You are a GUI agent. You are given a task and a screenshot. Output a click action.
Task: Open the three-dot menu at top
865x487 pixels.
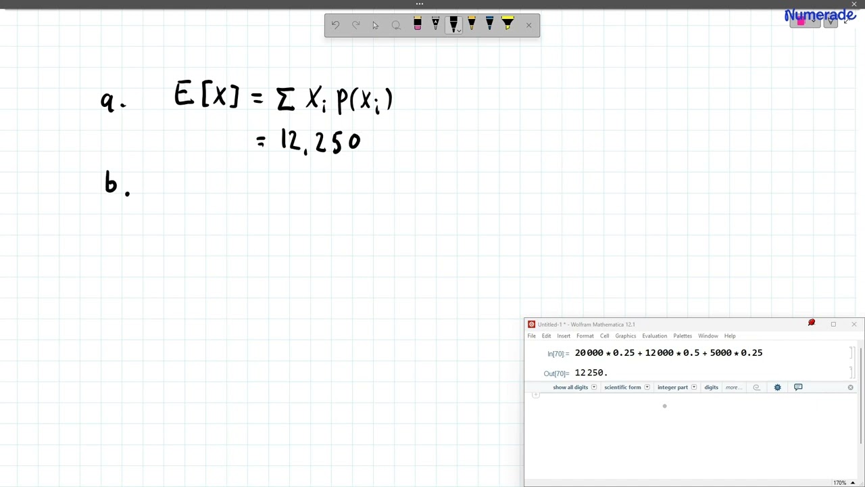pyautogui.click(x=420, y=4)
